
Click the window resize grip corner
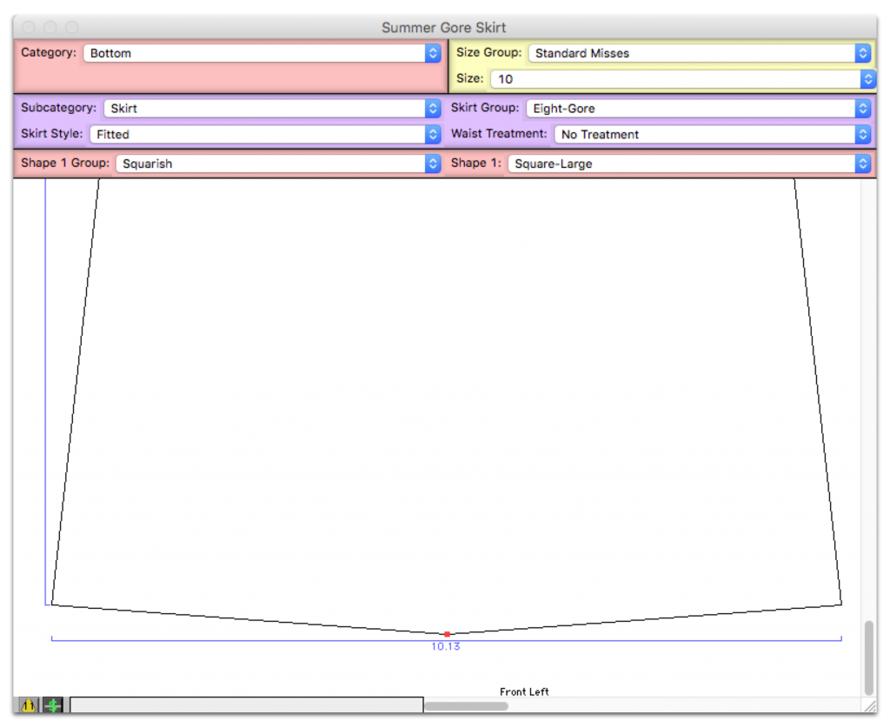click(x=869, y=706)
